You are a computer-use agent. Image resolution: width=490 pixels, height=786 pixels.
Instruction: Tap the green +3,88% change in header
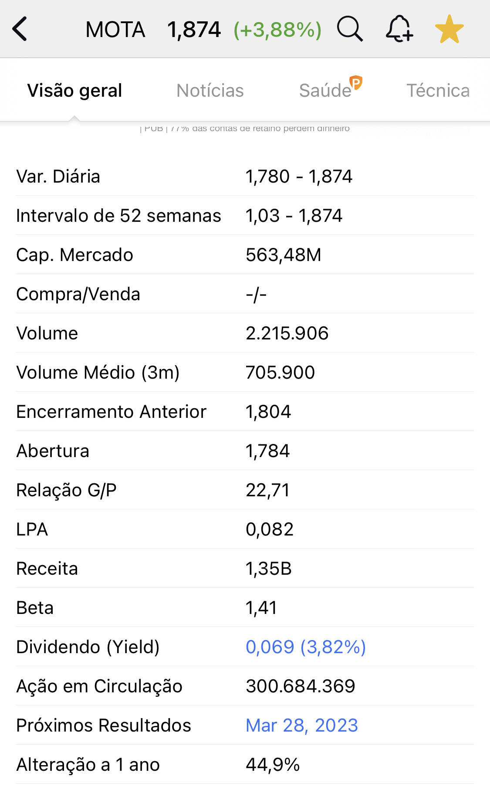coord(277,30)
